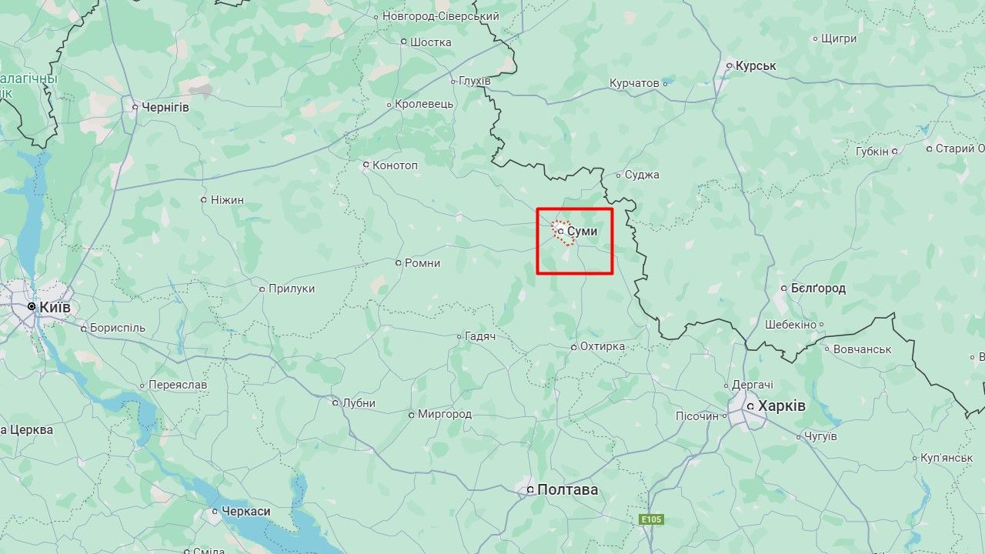The height and width of the screenshot is (554, 985).
Task: Click the Лубни town label
Action: point(359,402)
